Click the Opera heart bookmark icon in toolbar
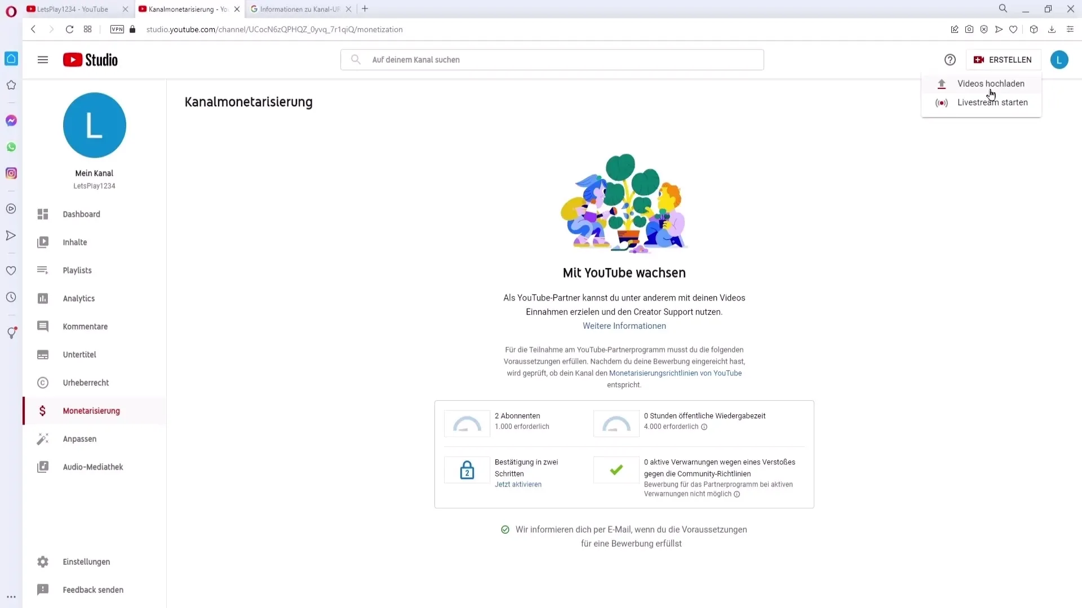 pyautogui.click(x=1013, y=29)
